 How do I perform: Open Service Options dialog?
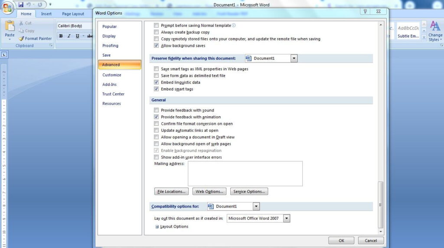click(x=249, y=192)
